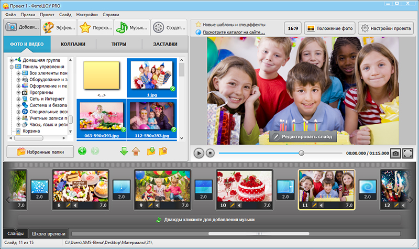Open the Создать film reel tab

pyautogui.click(x=169, y=27)
